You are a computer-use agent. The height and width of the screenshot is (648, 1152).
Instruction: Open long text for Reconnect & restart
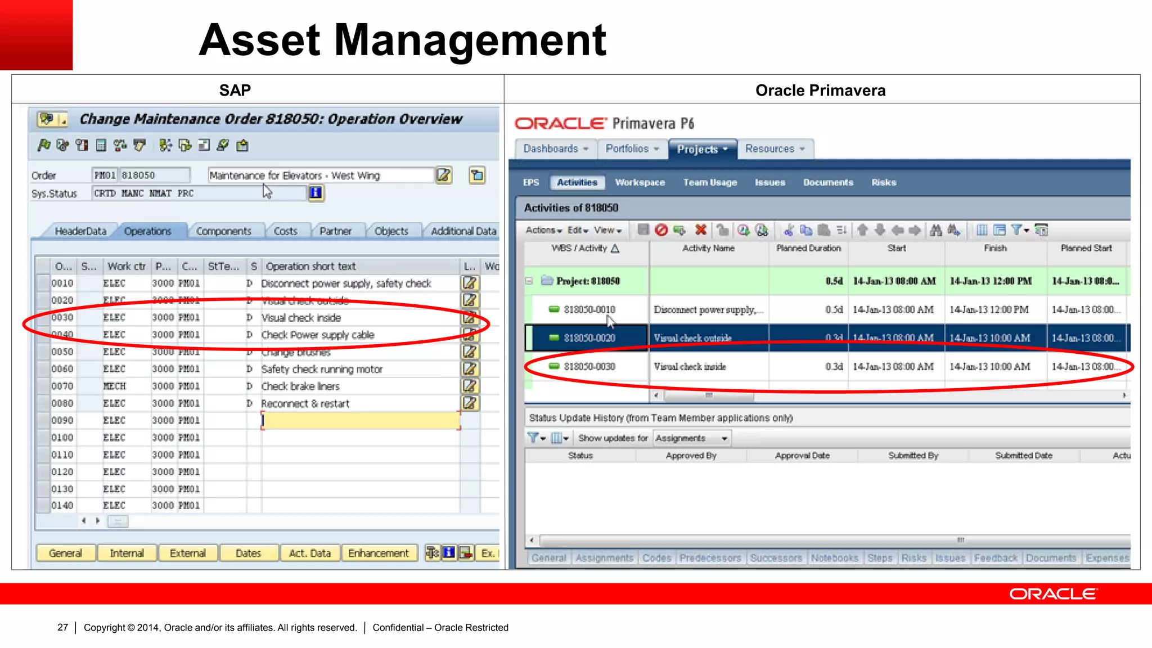point(470,403)
